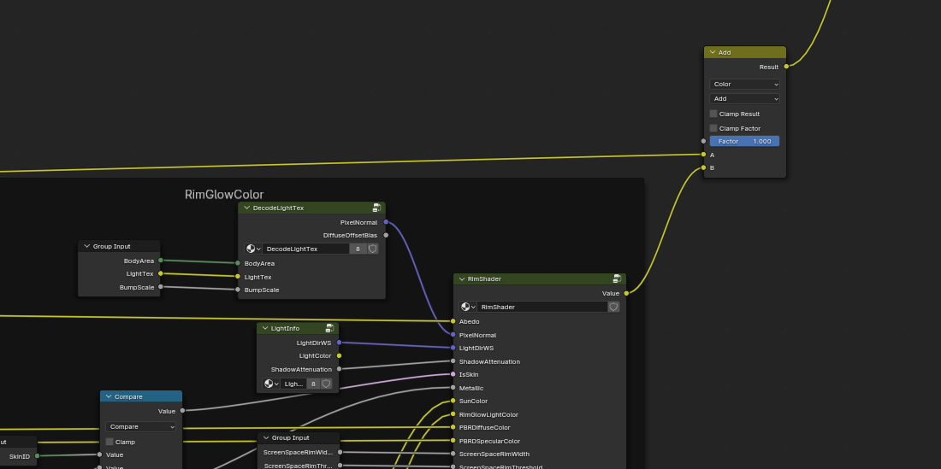The height and width of the screenshot is (469, 941).
Task: Toggle fake user shield on LightInfo node
Action: click(x=326, y=384)
